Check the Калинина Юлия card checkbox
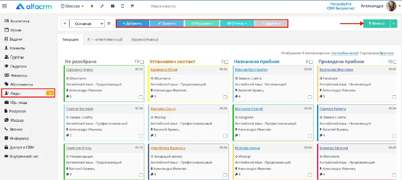402x180 pixels. point(225,97)
